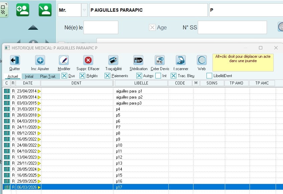This screenshot has height=194, width=283.
Task: Open the Modifier edit tool
Action: [x=64, y=60]
